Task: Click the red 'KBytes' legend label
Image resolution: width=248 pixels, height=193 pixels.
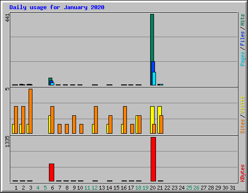Action: click(x=243, y=173)
